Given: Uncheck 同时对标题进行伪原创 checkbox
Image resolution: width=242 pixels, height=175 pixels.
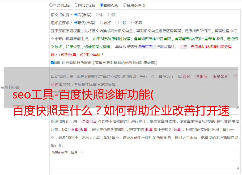Looking at the screenshot, I should coord(53,62).
